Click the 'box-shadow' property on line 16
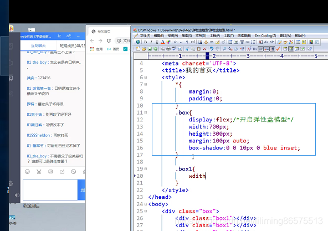The image size is (328, 231). pyautogui.click(x=206, y=148)
